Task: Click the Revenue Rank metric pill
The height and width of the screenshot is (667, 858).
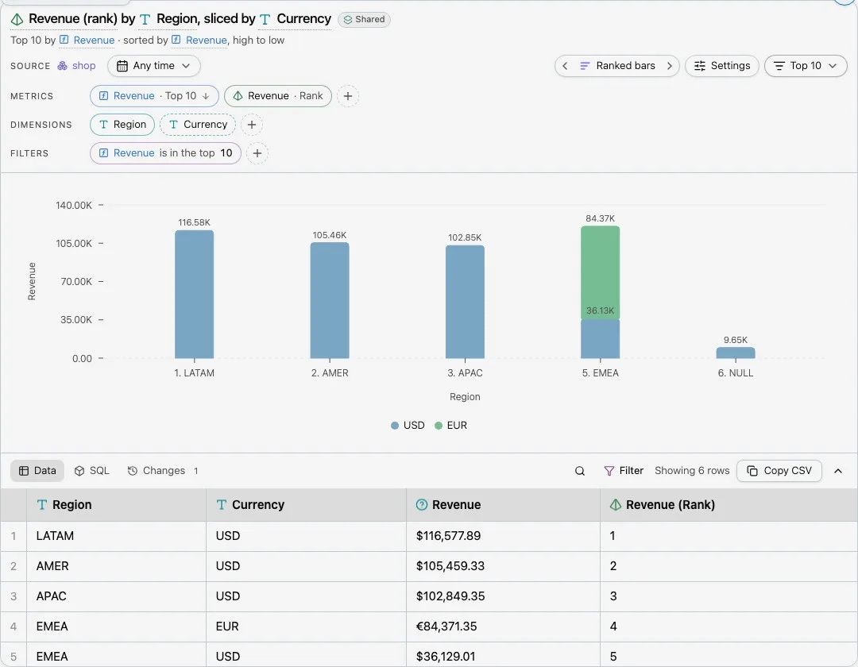Action: point(278,96)
